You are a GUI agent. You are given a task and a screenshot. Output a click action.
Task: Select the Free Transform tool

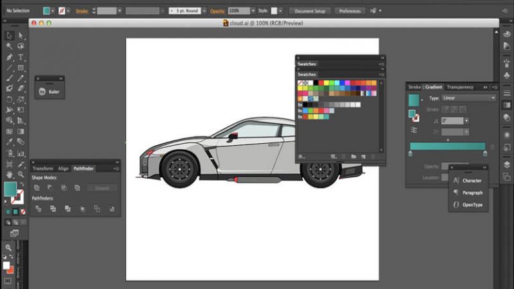click(x=21, y=110)
